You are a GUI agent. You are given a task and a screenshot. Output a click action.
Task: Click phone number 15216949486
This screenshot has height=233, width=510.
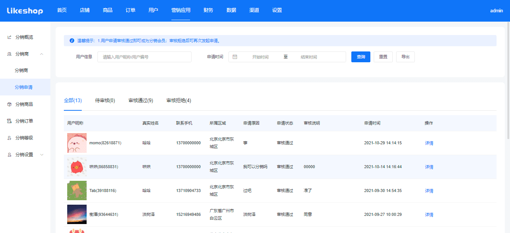(189, 214)
